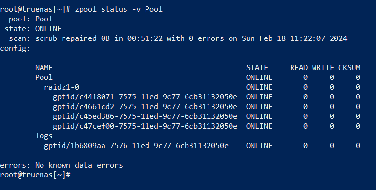Click the CKSUM column header
Image resolution: width=376 pixels, height=190 pixels.
[x=349, y=68]
